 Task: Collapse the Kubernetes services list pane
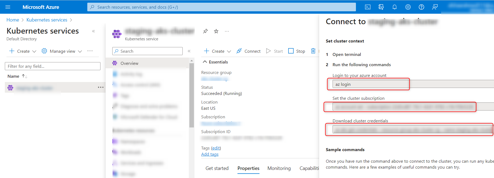[x=93, y=31]
